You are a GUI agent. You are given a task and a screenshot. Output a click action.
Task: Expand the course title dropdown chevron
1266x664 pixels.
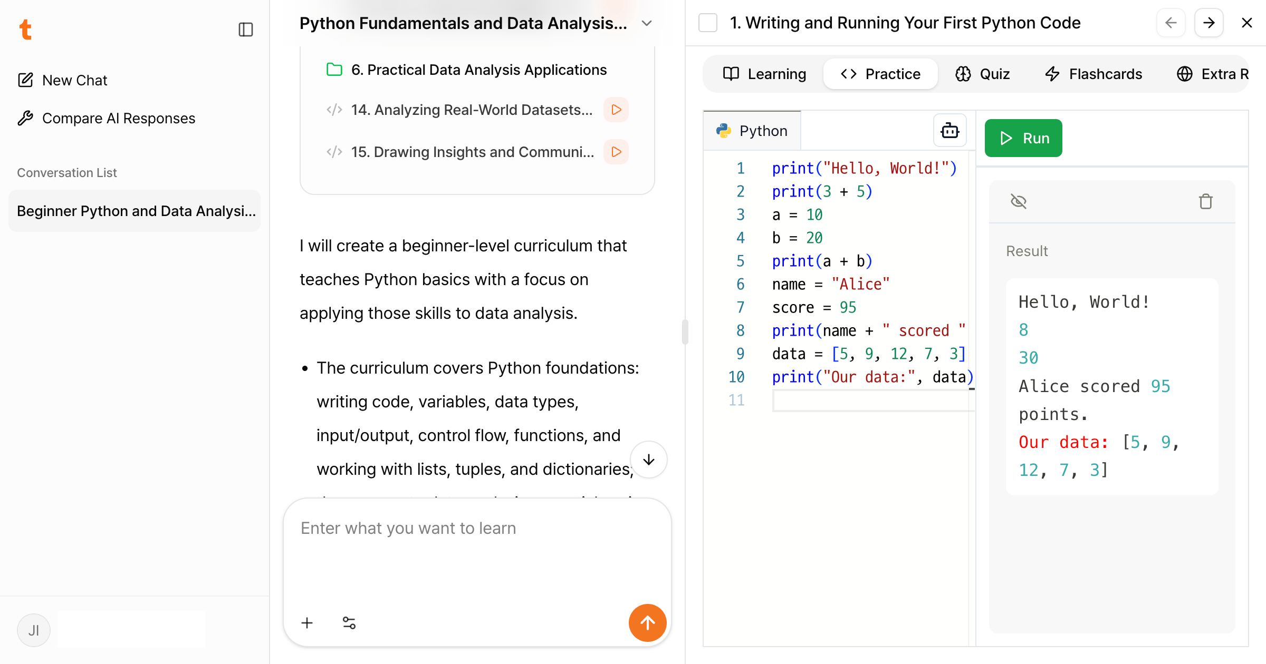click(647, 23)
